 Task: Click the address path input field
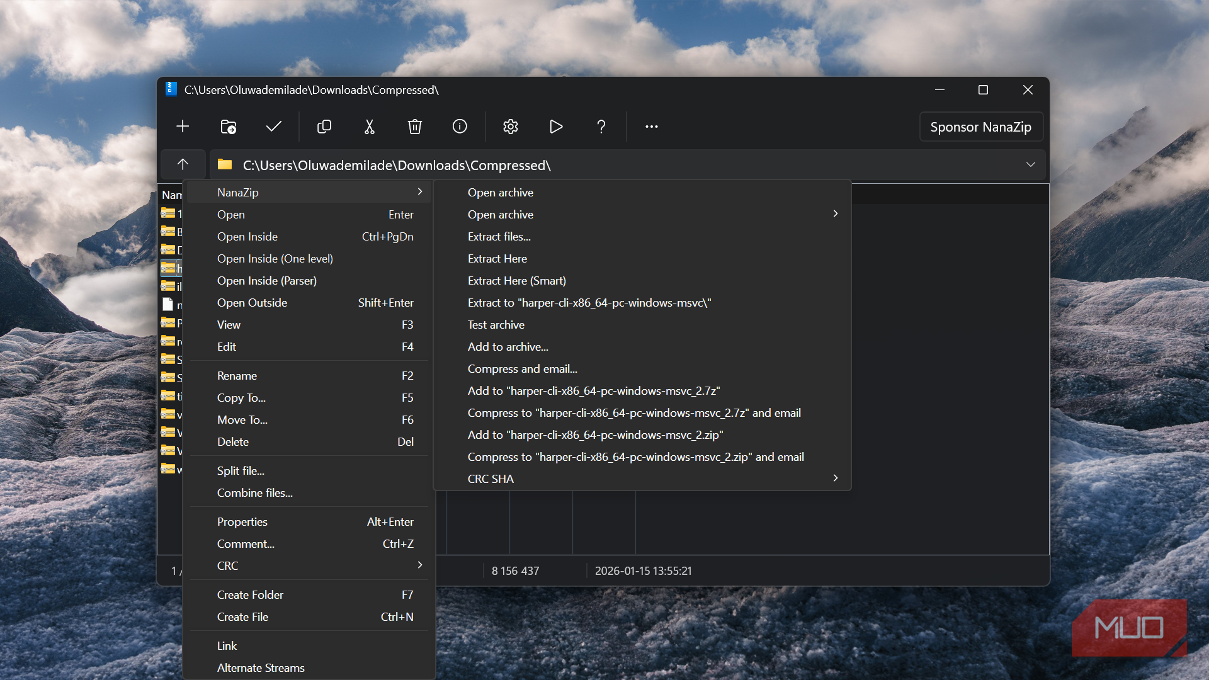(627, 165)
